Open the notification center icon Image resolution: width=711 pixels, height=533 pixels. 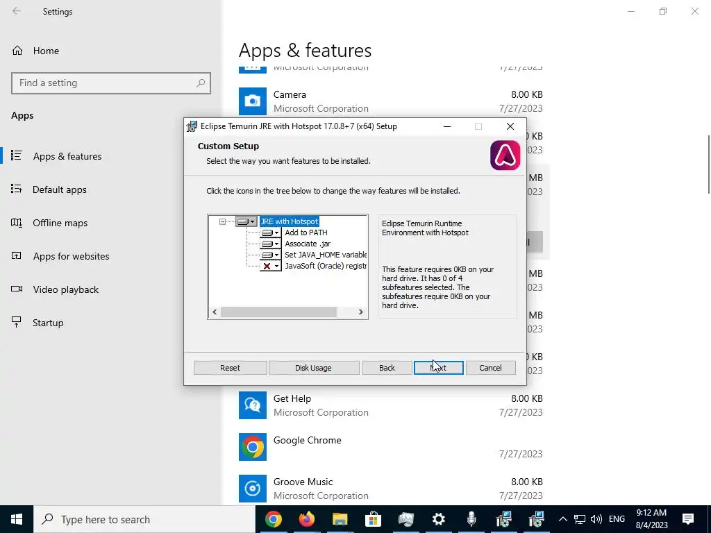(x=688, y=519)
